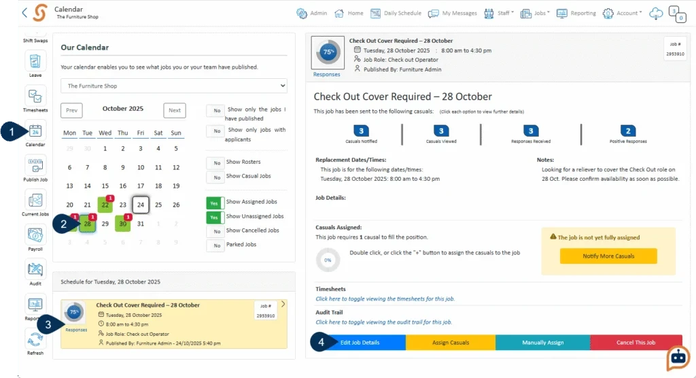This screenshot has height=378, width=696.
Task: Select October 28 on the calendar
Action: click(x=88, y=224)
